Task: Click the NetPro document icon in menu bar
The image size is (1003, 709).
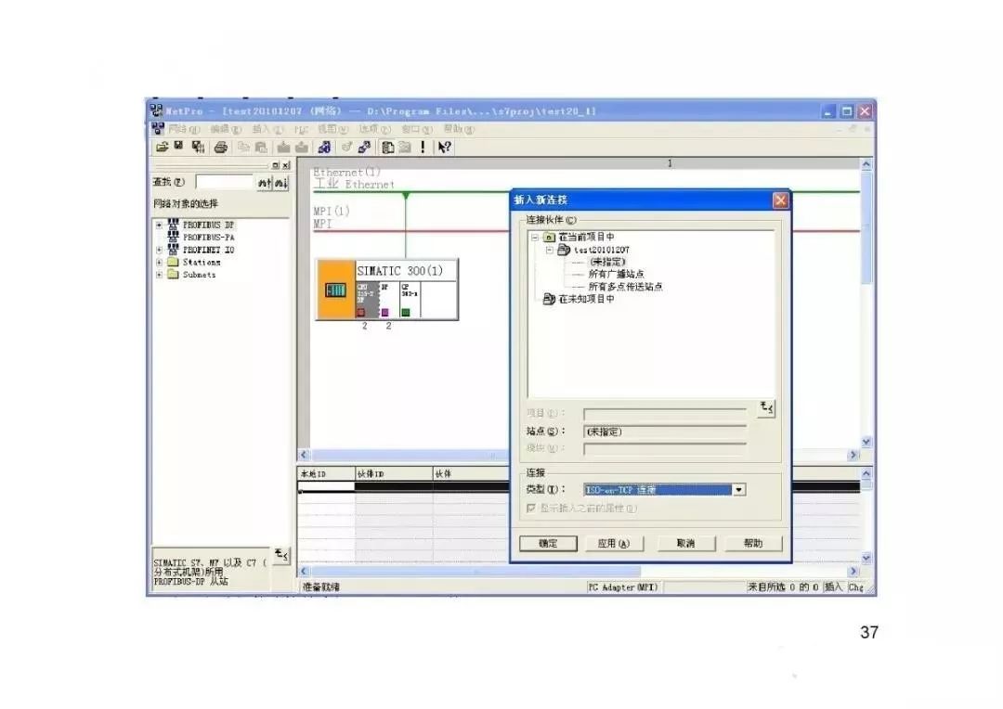Action: 157,128
